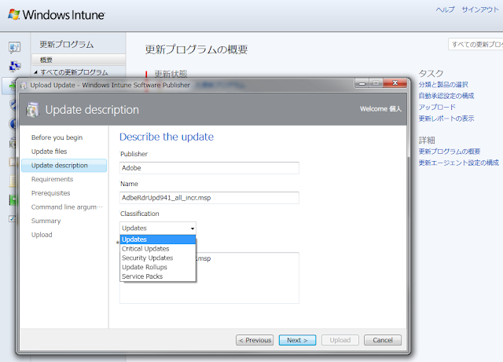The width and height of the screenshot is (503, 362).
Task: Choose Security Updates classification
Action: point(158,258)
